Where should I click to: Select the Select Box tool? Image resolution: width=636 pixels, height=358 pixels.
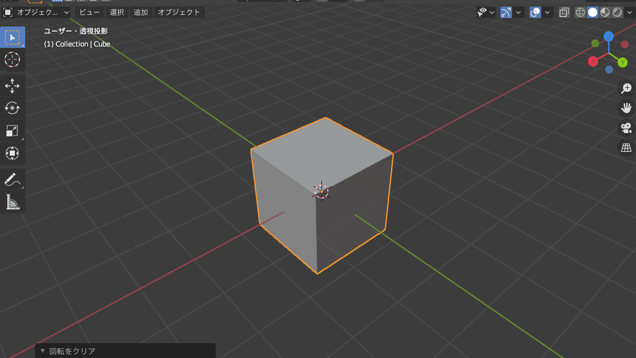coord(12,37)
